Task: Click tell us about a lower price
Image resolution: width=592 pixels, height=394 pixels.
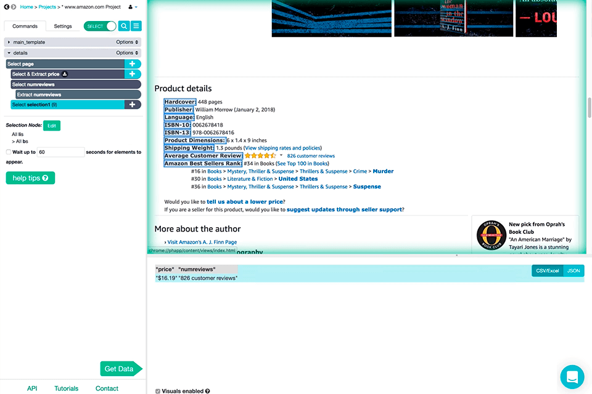Action: click(x=245, y=202)
